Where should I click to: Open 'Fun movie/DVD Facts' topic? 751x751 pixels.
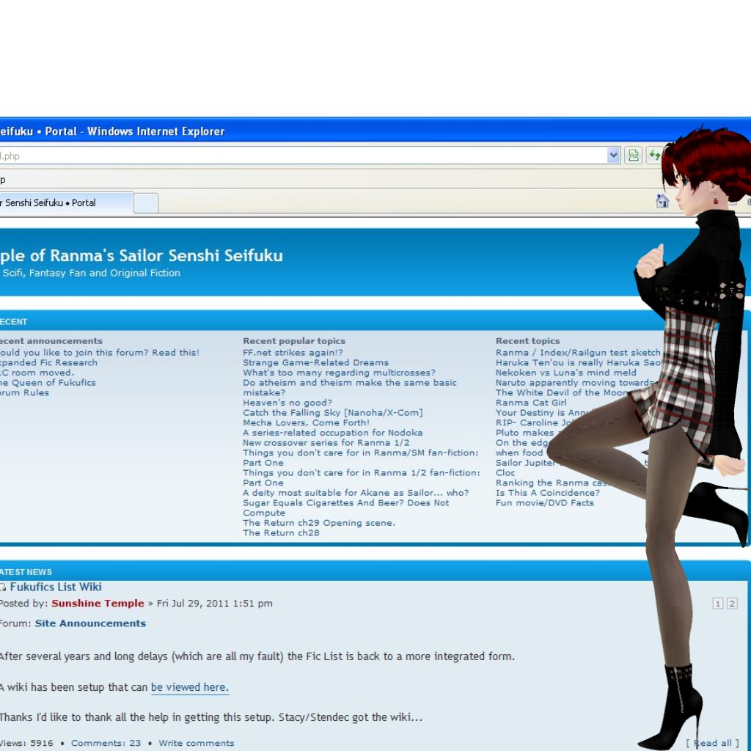click(545, 503)
